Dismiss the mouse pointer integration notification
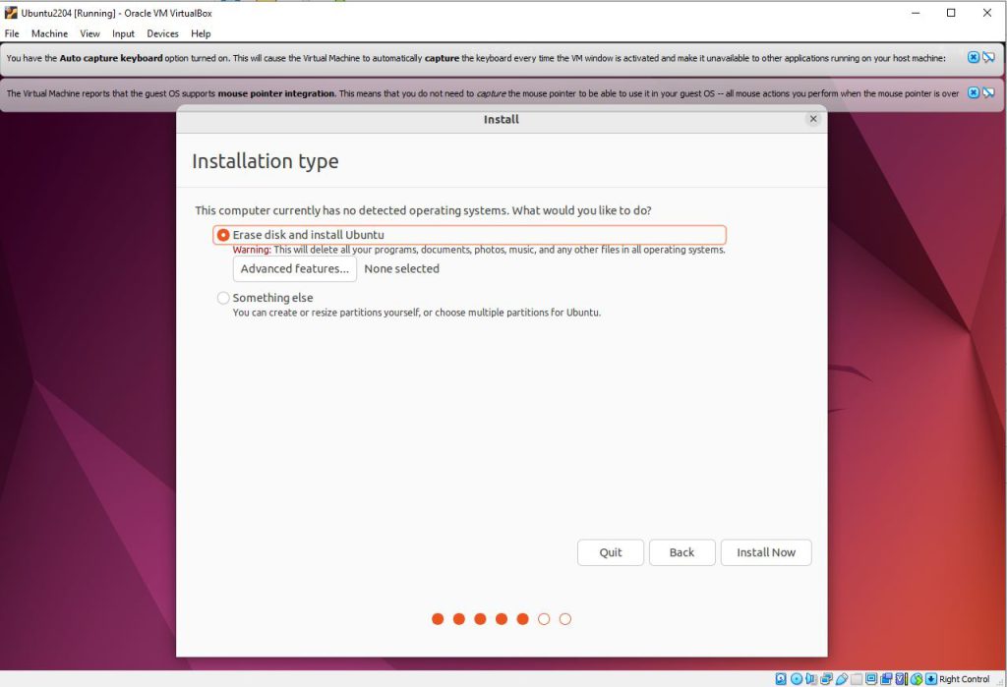Viewport: 1007px width, 687px height. [x=974, y=93]
